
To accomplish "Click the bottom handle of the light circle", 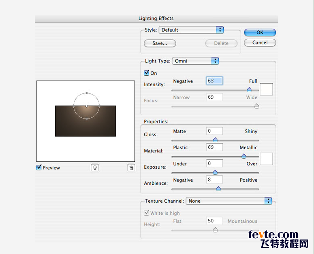I will pyautogui.click(x=87, y=119).
